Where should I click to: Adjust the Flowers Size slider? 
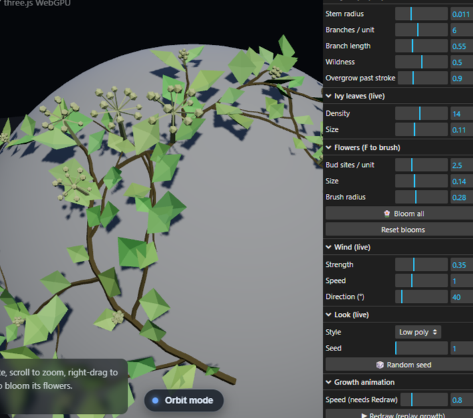(x=422, y=181)
